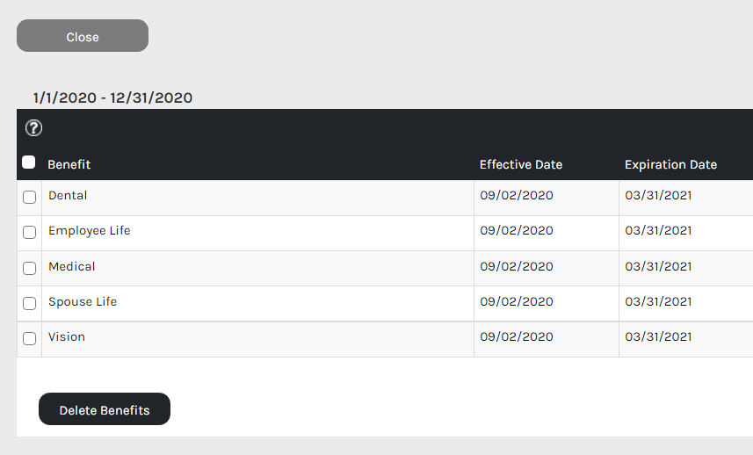Click the Close button
Viewport: 753px width, 455px height.
83,35
